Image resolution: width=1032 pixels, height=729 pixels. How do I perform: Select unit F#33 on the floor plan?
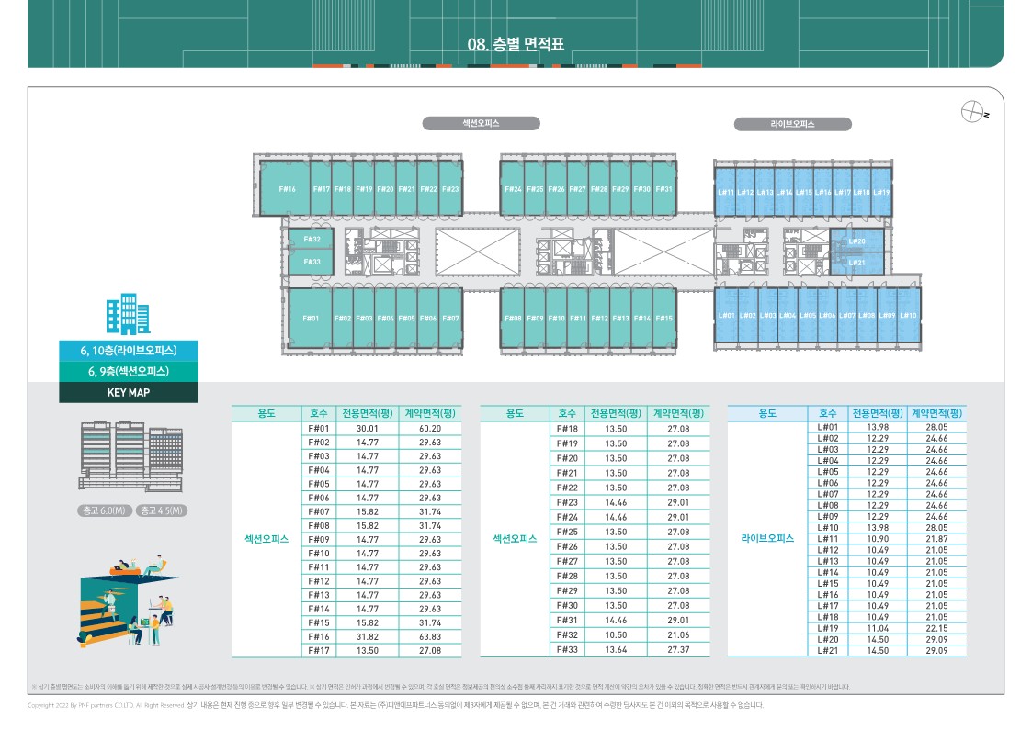(x=312, y=262)
